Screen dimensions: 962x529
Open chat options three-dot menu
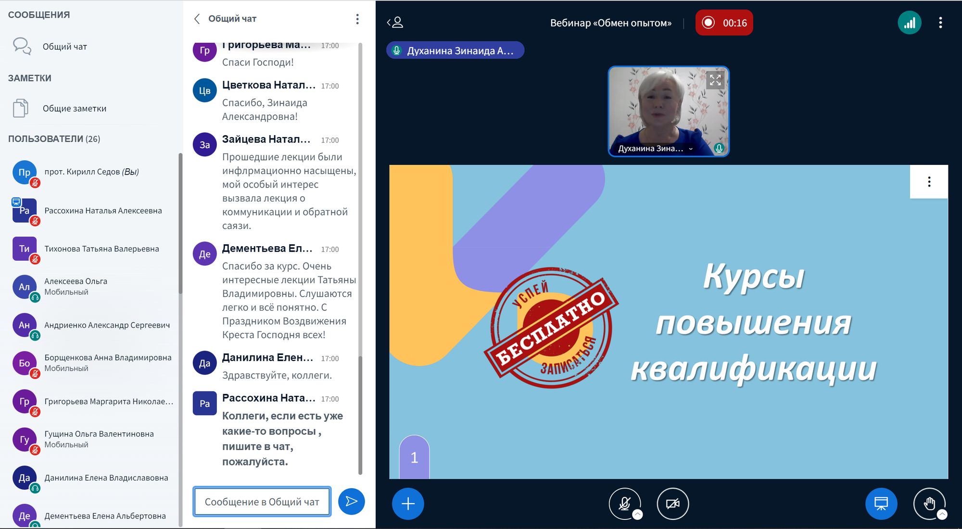coord(357,19)
